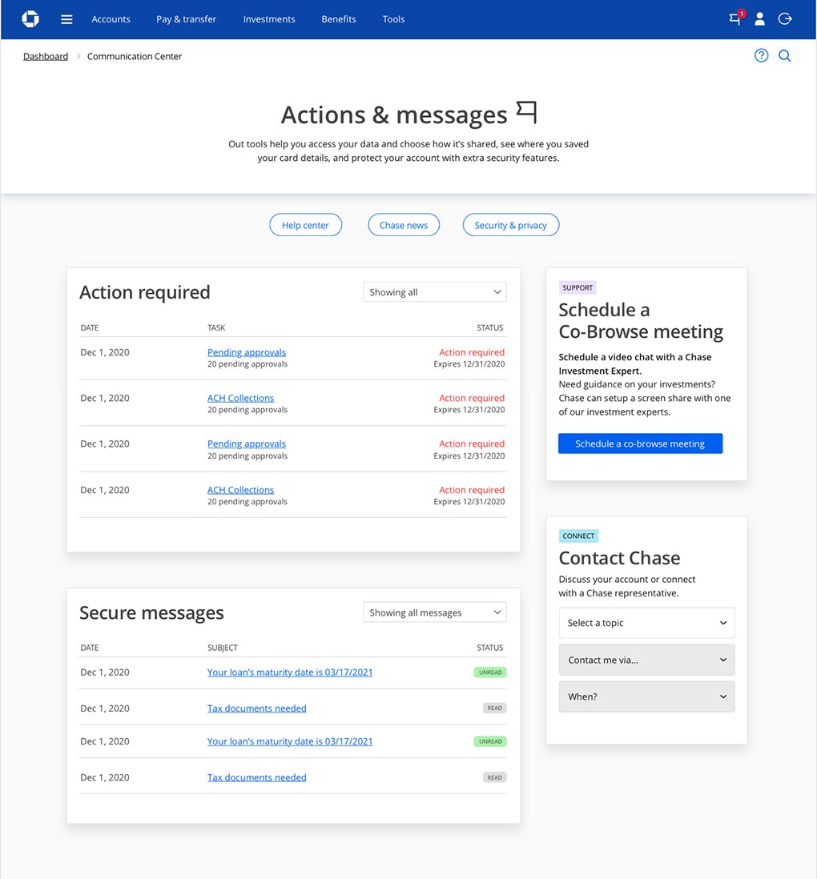Click the CONNECT tag label

click(578, 536)
